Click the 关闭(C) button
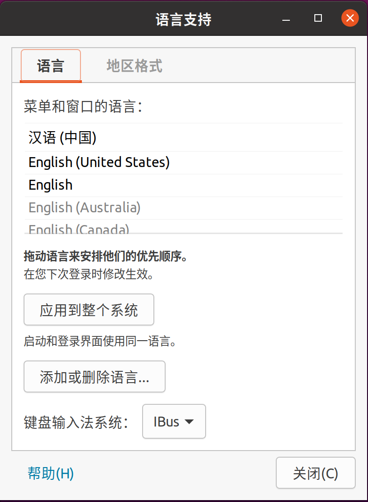This screenshot has height=502, width=368. (x=316, y=473)
